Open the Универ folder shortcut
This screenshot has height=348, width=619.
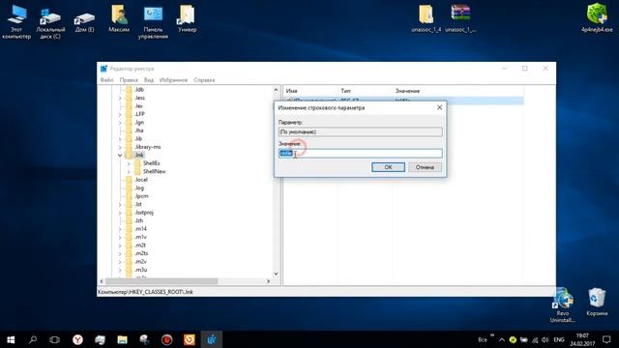tap(187, 19)
